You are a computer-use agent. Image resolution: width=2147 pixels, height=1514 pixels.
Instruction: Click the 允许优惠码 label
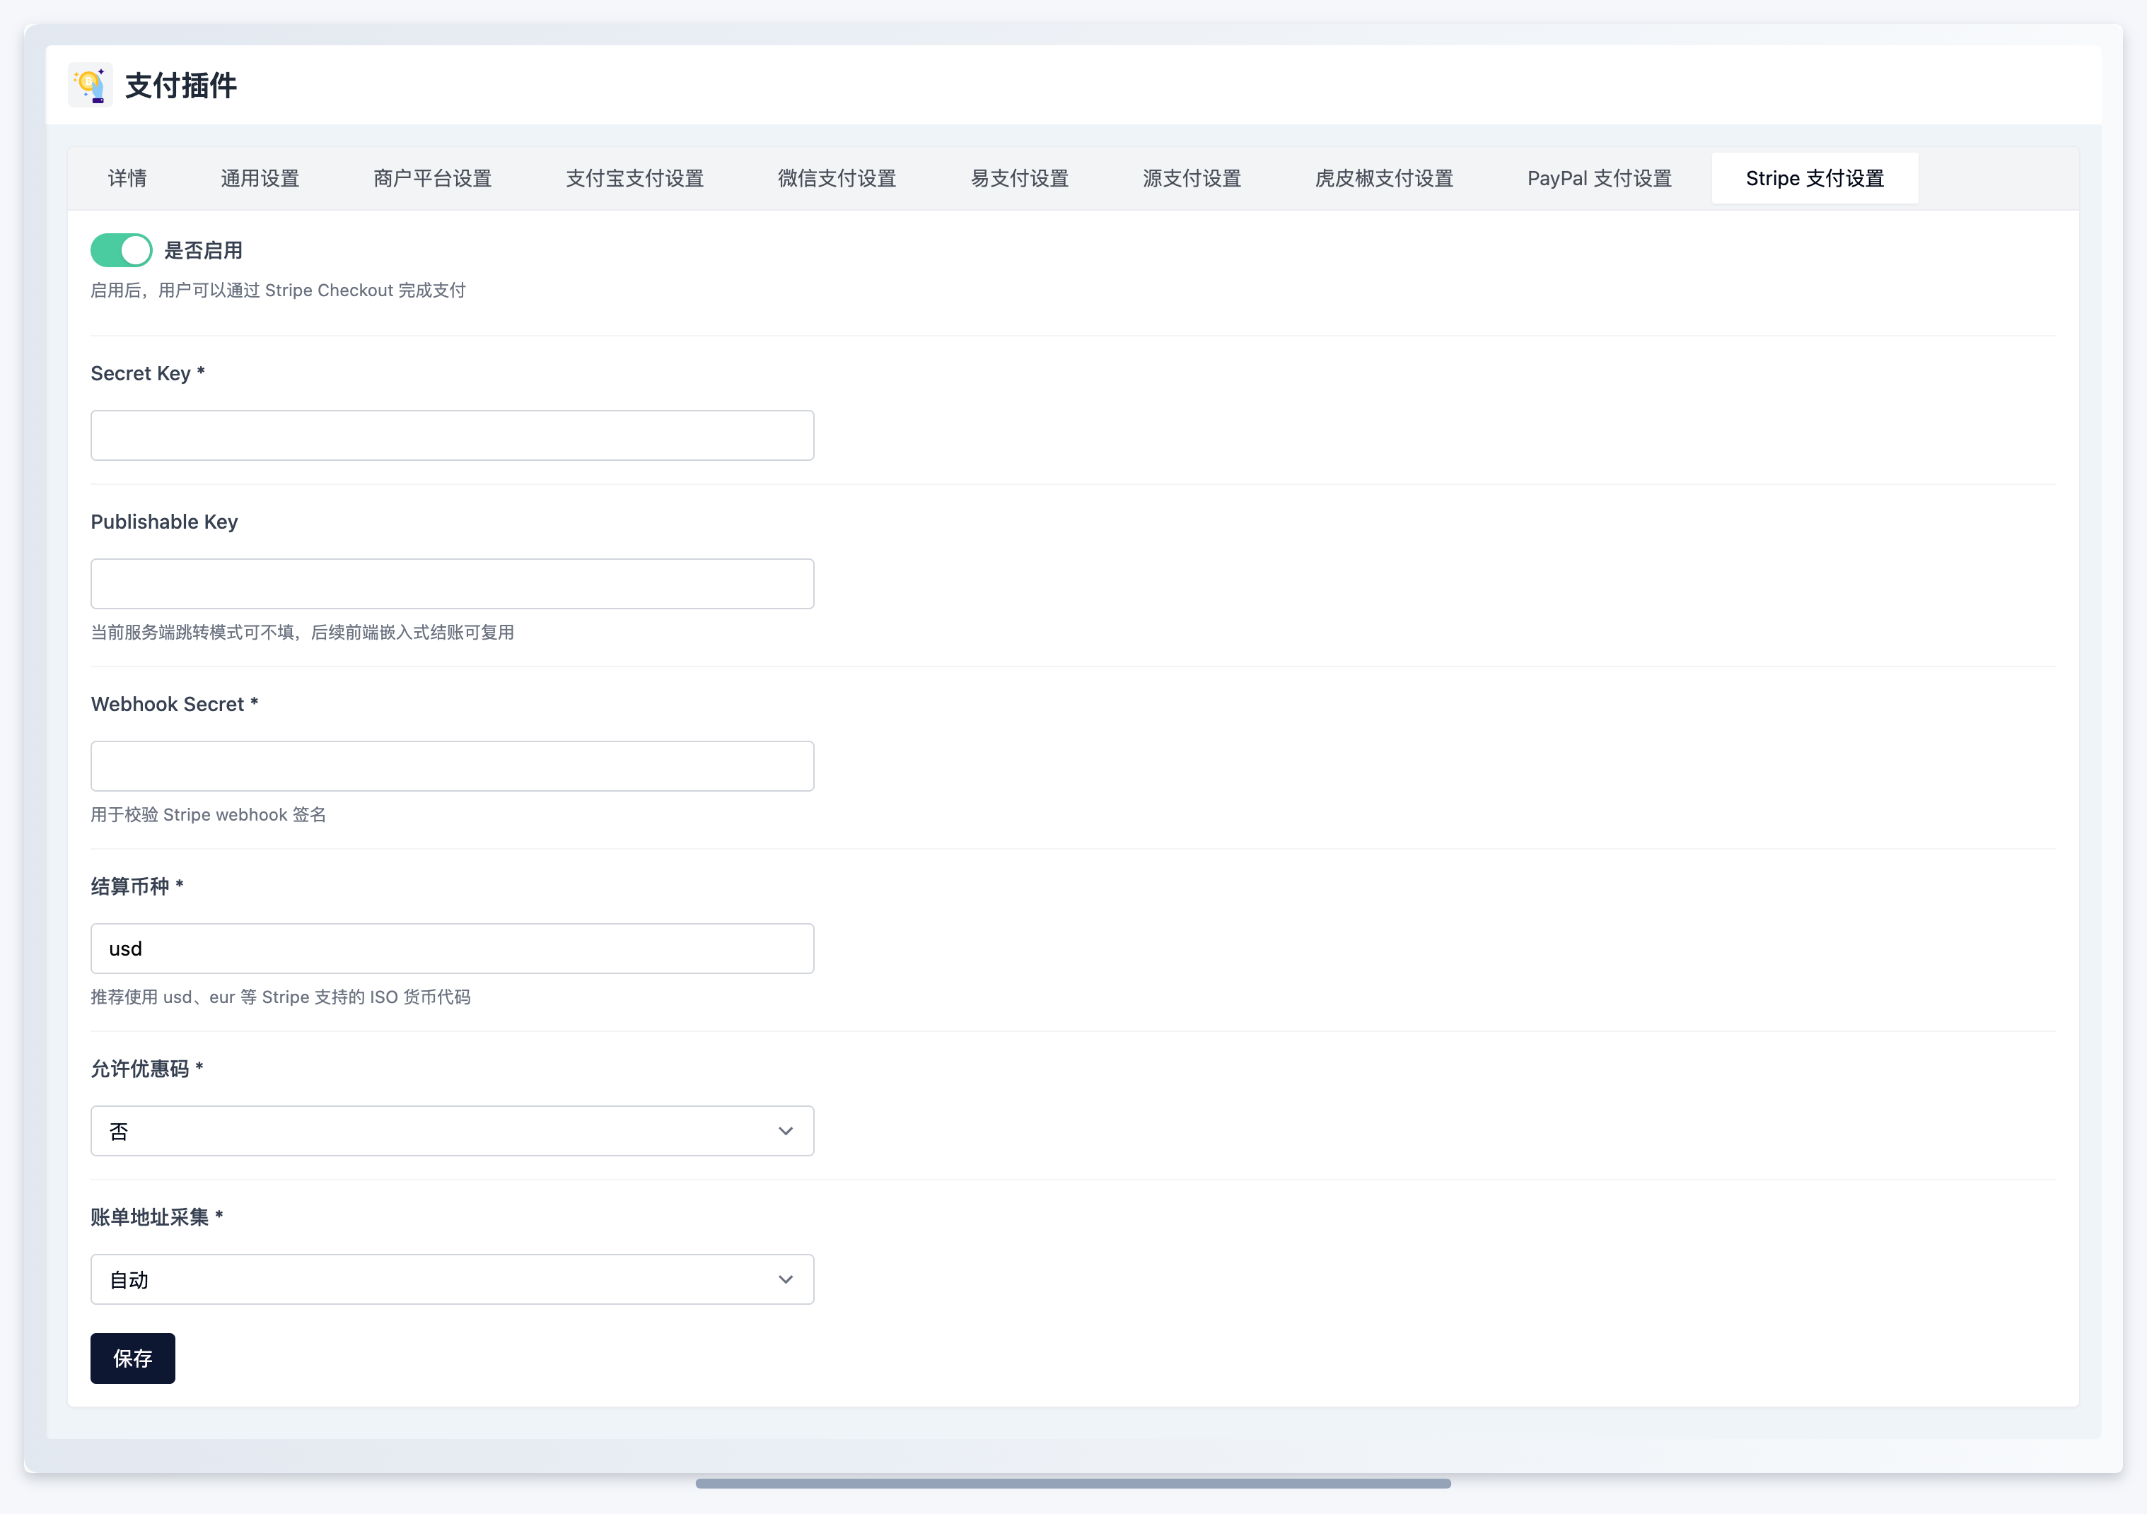tap(147, 1069)
